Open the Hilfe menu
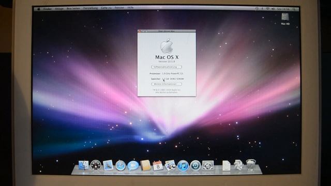The width and height of the screenshot is (331, 186). [x=130, y=8]
